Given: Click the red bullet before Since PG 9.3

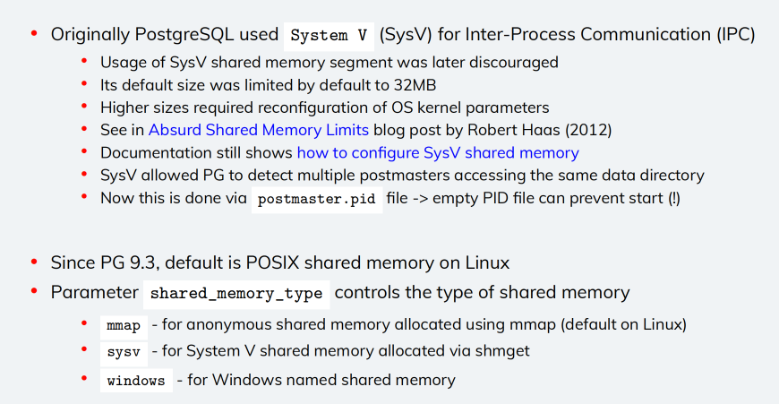Looking at the screenshot, I should click(34, 262).
